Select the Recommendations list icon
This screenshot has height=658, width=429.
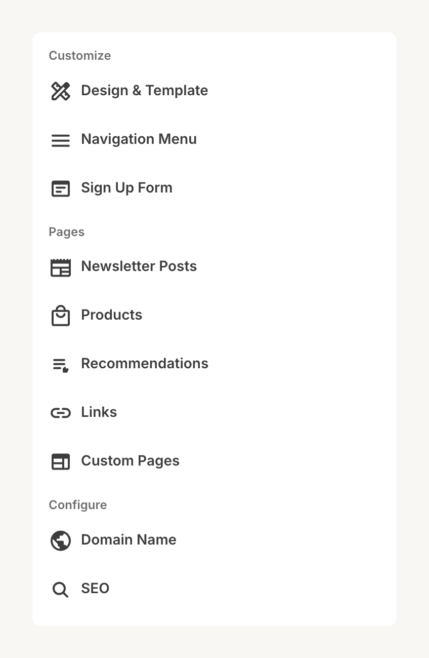[61, 365]
